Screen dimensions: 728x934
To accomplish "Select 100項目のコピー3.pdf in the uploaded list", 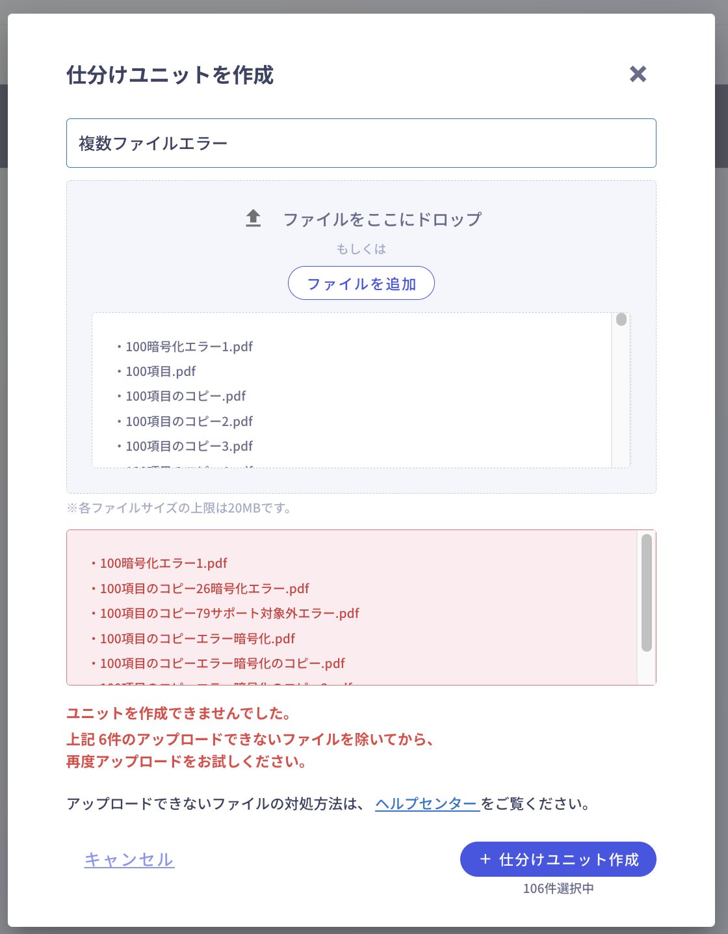I will (188, 446).
